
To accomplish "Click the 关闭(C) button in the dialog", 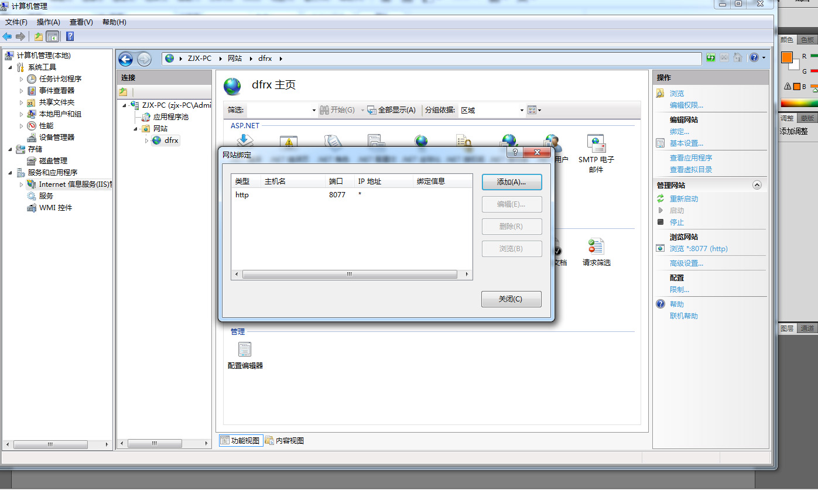I will 511,299.
